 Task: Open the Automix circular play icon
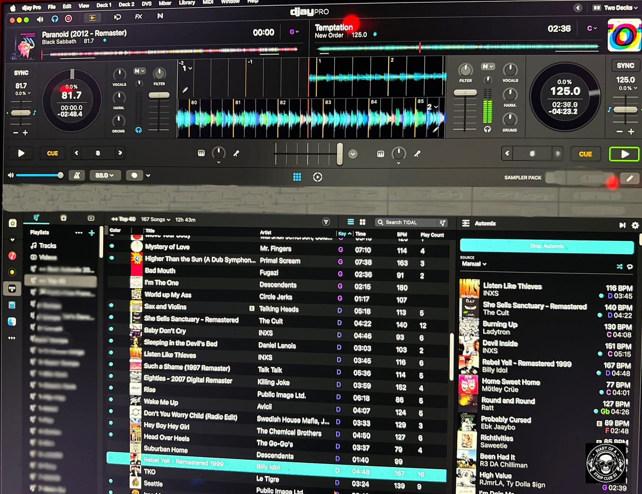click(317, 177)
